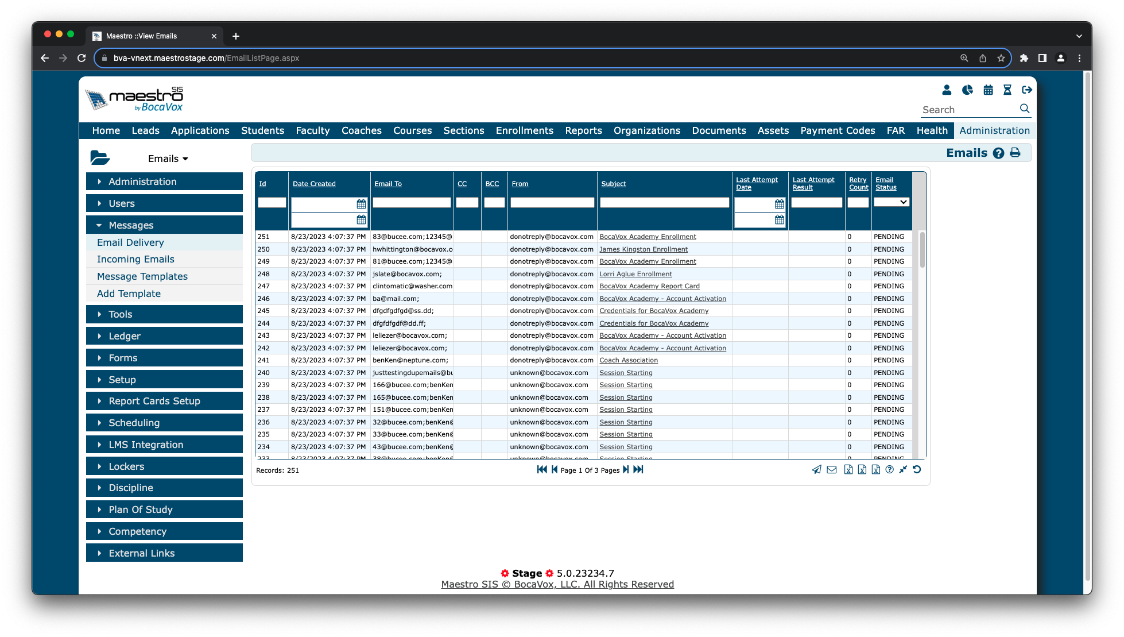1124x637 pixels.
Task: Select Message Templates in sidebar
Action: [142, 276]
